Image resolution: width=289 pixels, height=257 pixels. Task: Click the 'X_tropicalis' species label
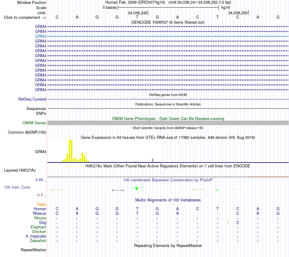tap(36, 236)
